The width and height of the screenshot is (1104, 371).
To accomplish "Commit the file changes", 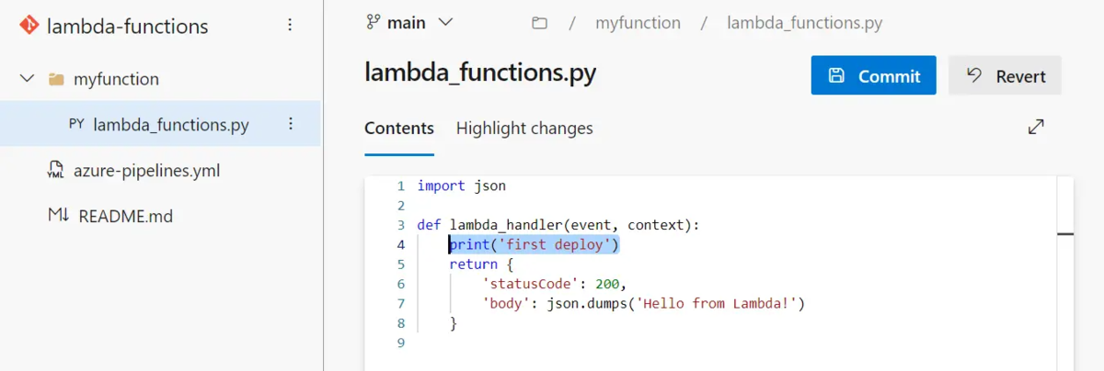I will click(874, 75).
